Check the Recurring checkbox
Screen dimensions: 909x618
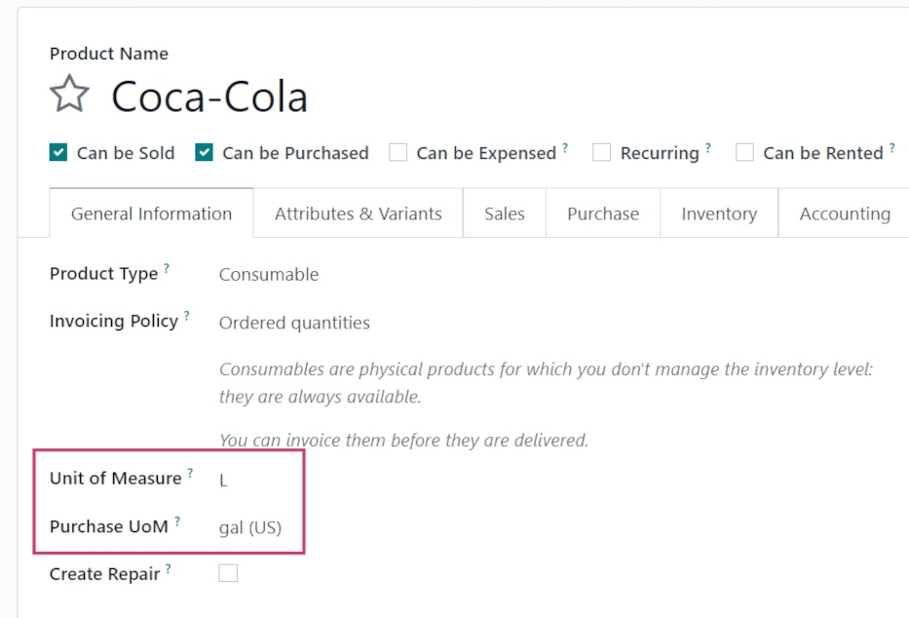(x=601, y=152)
